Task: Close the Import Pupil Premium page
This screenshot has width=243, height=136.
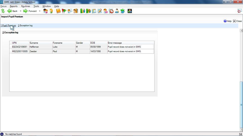Action: pyautogui.click(x=237, y=21)
